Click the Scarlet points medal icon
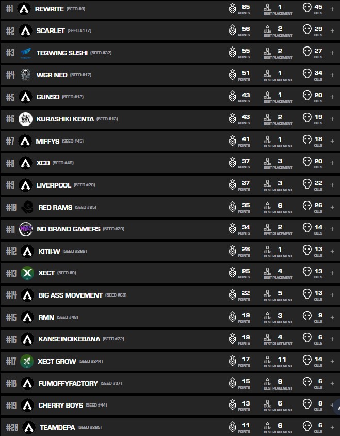The image size is (340, 436). pos(233,30)
